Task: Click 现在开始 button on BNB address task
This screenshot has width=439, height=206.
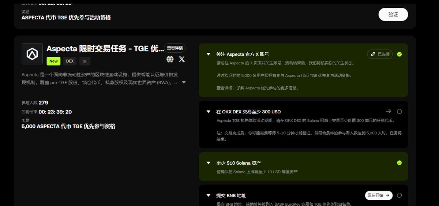Action: 379,195
